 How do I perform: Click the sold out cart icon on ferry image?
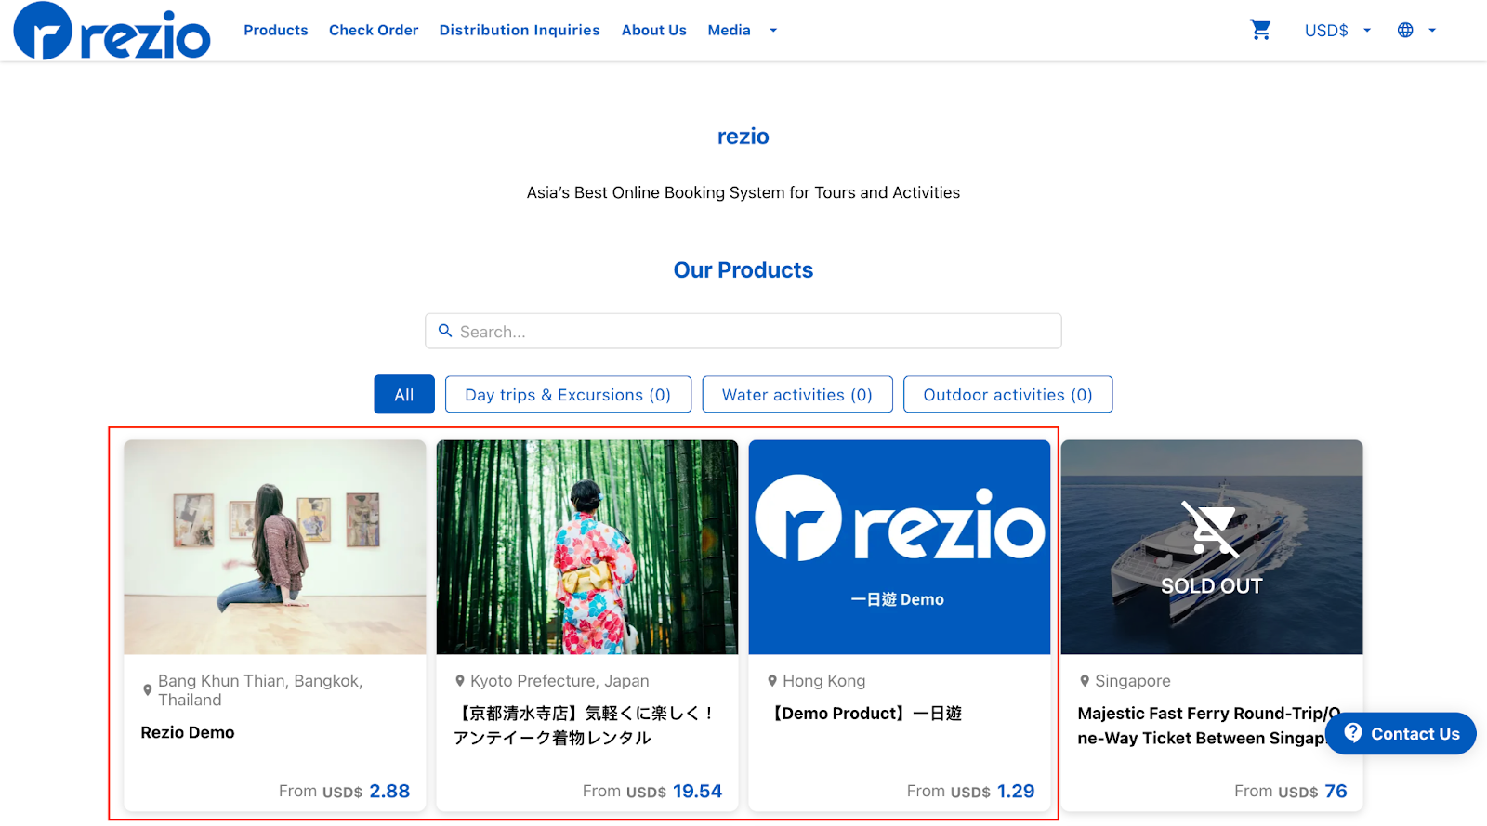tap(1210, 530)
